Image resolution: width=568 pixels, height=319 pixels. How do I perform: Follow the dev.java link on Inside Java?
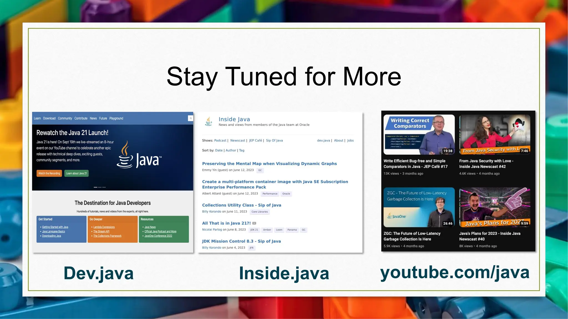tap(323, 140)
